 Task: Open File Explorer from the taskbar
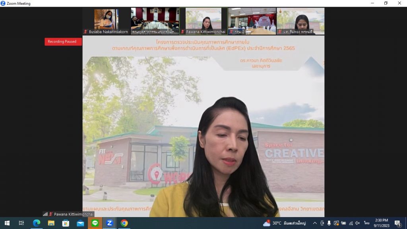click(x=51, y=223)
